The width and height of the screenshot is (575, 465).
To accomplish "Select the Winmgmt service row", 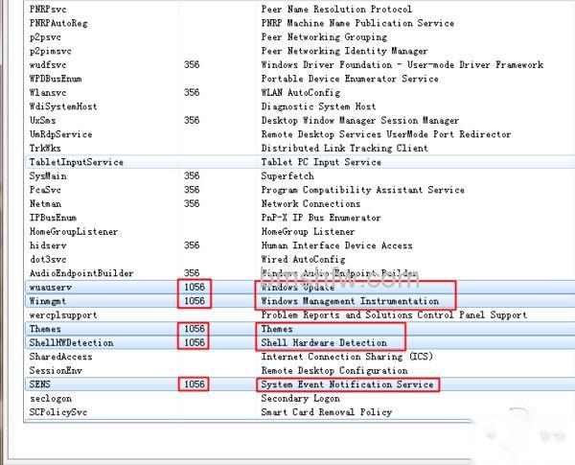I will pyautogui.click(x=300, y=301).
